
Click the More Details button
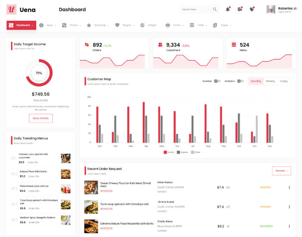tap(41, 118)
